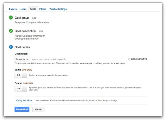Click the Verify this Goal link
This screenshot has height=121, width=166.
coord(24,101)
